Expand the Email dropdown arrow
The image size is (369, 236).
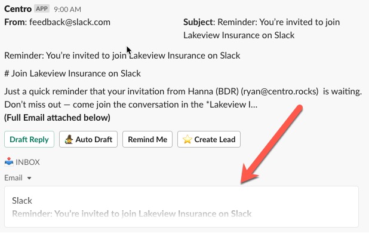pos(29,178)
